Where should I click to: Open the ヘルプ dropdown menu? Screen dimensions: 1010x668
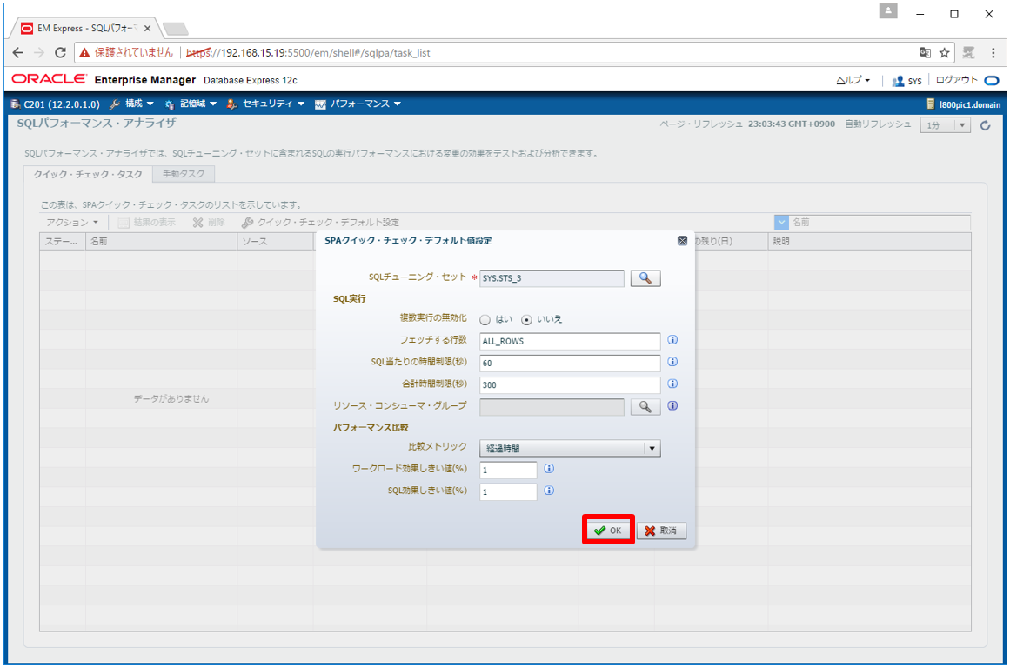click(853, 81)
